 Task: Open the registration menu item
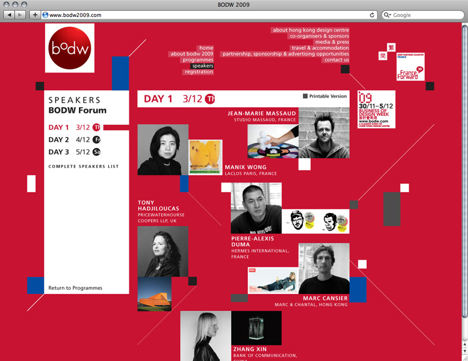point(198,71)
